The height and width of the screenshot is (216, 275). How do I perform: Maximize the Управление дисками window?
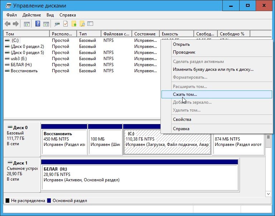[x=247, y=6]
